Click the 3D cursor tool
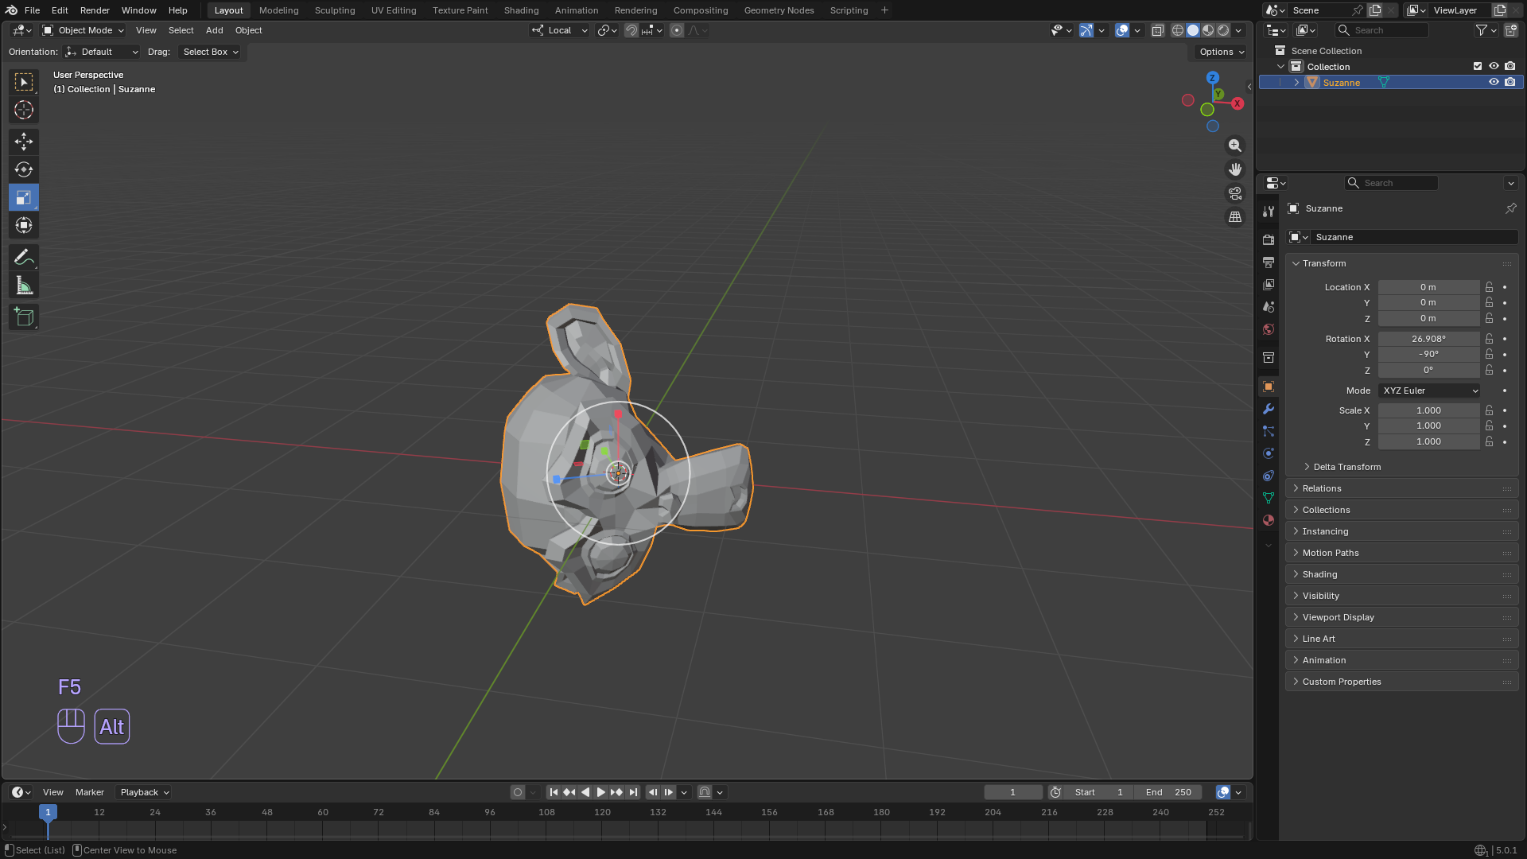The height and width of the screenshot is (859, 1527). click(x=24, y=110)
